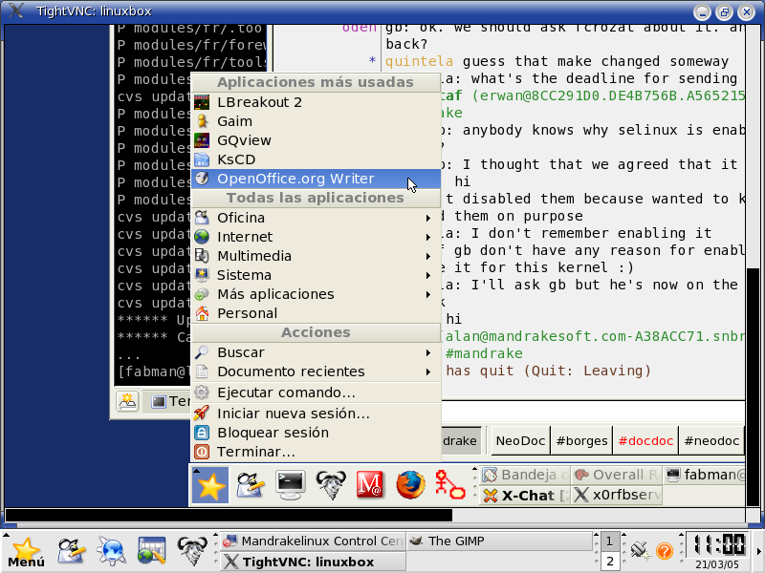Expand the Sistema submenu arrow
Viewport: 765px width, 573px height.
click(x=427, y=275)
